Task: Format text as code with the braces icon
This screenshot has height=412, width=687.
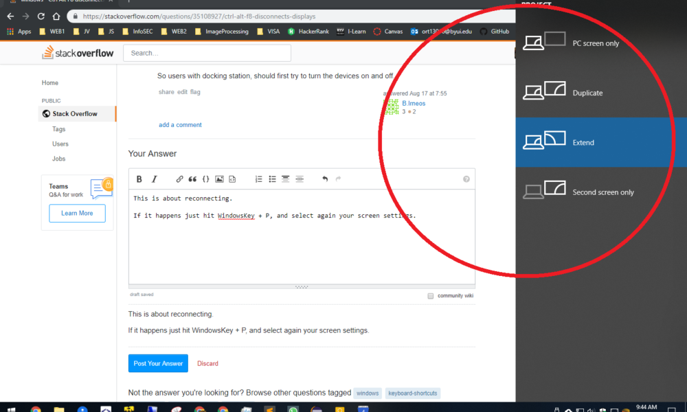Action: point(205,179)
